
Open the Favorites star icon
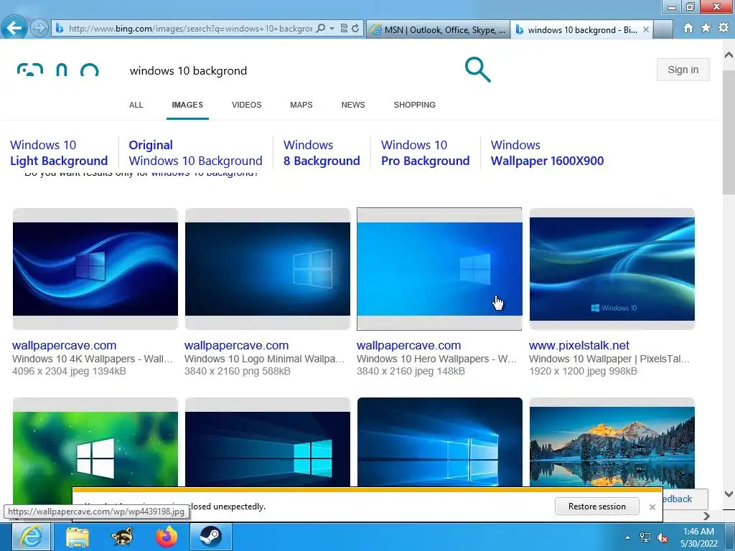[x=706, y=28]
